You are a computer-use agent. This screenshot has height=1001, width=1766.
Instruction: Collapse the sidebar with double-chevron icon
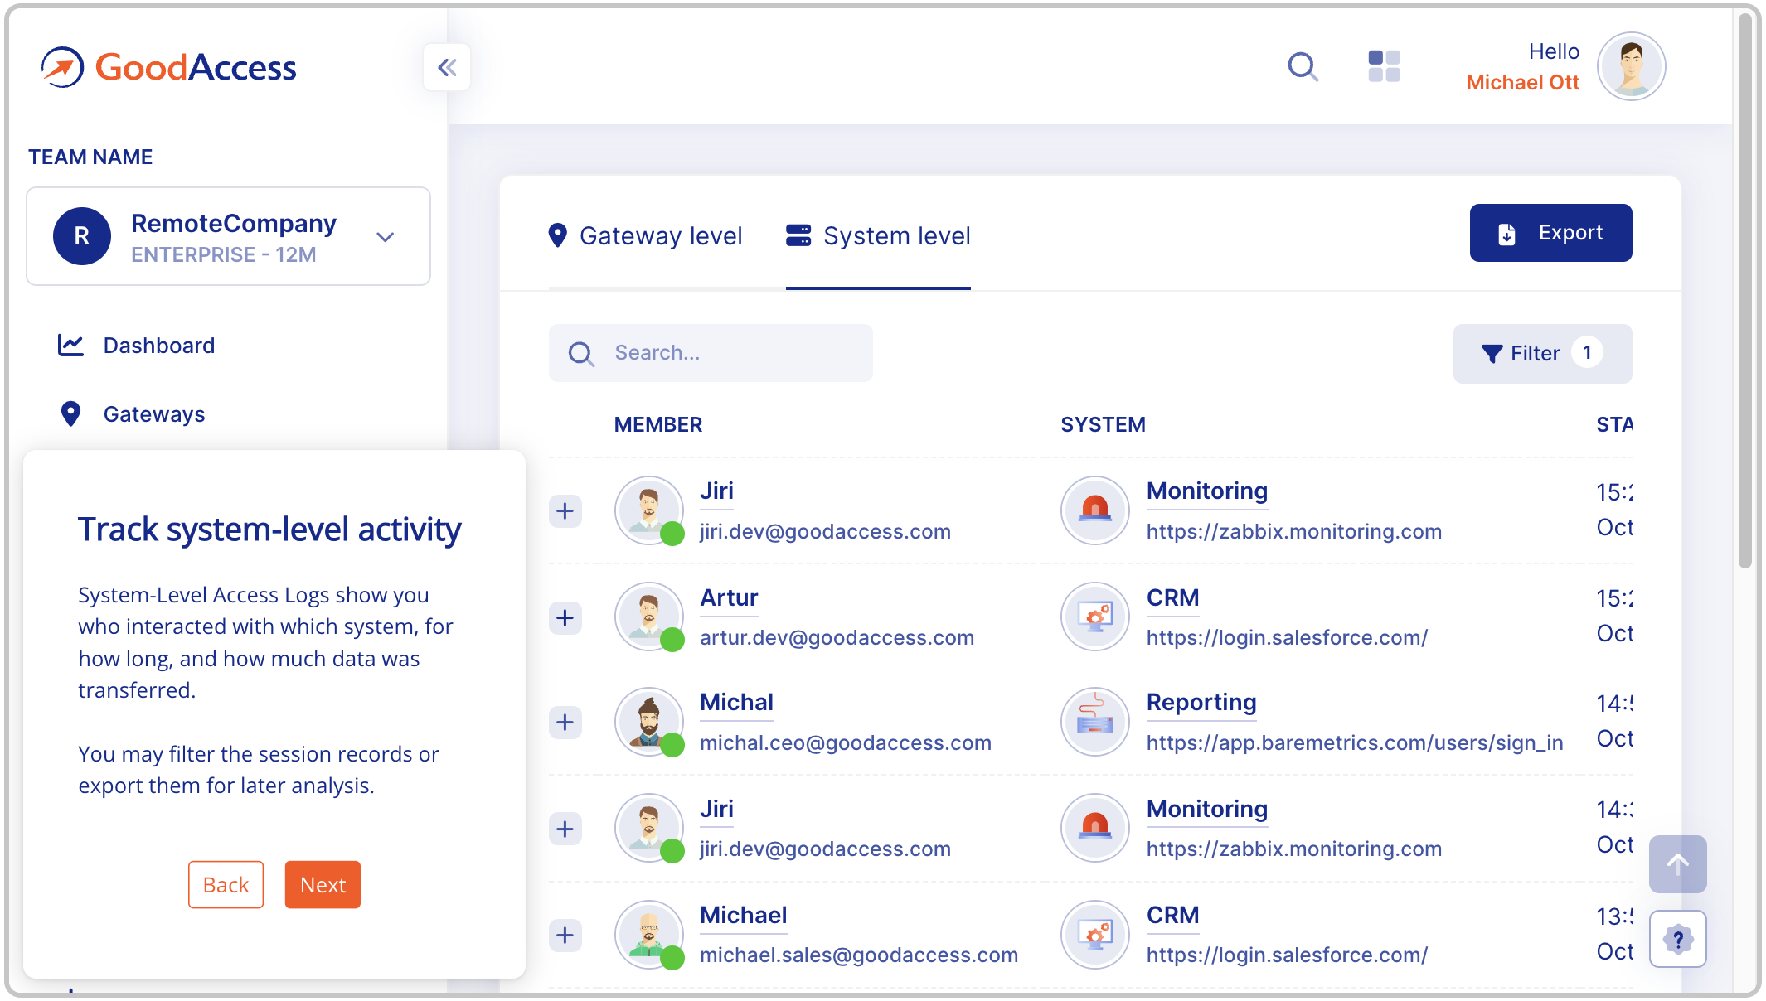447,67
